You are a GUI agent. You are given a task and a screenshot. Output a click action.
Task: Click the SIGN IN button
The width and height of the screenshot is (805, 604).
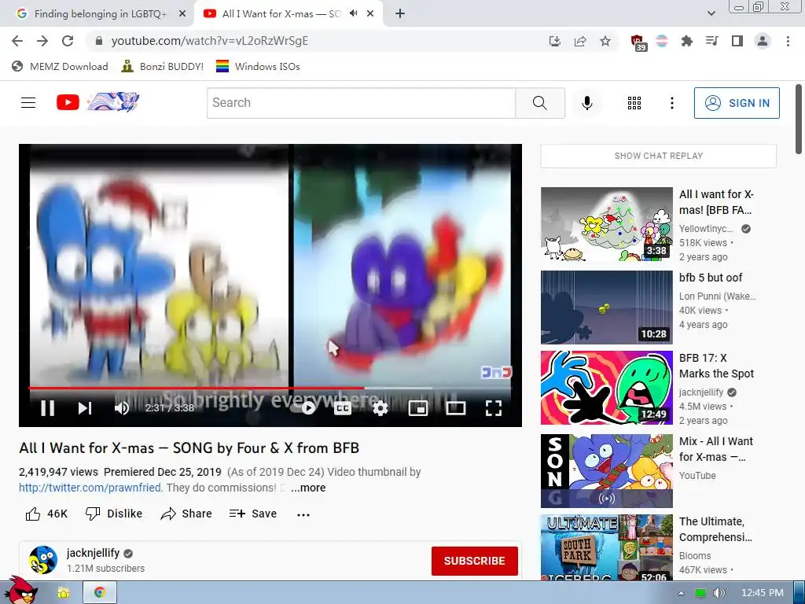click(737, 103)
